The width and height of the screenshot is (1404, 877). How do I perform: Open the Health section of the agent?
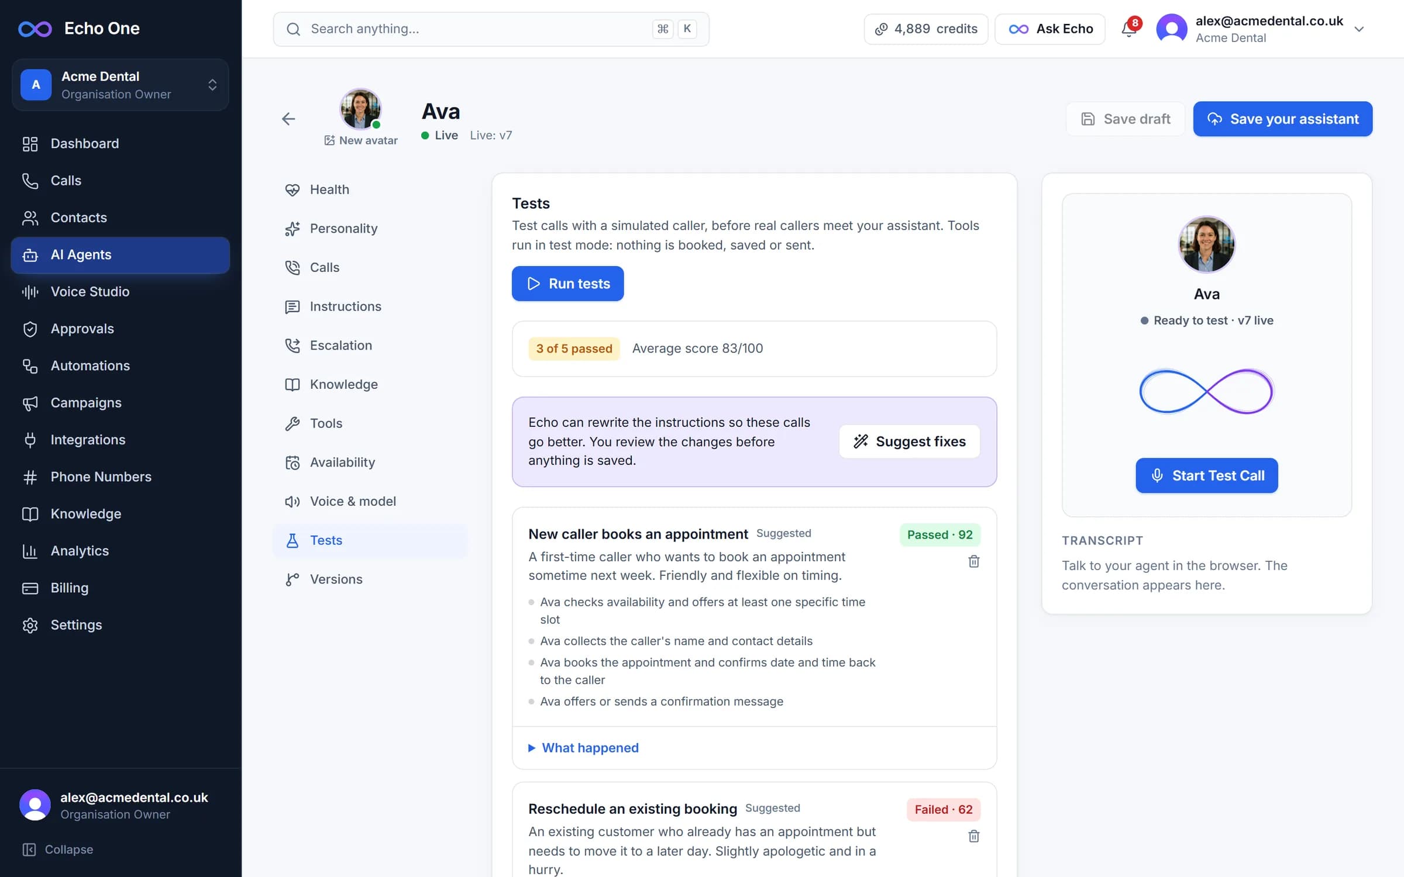pyautogui.click(x=370, y=189)
